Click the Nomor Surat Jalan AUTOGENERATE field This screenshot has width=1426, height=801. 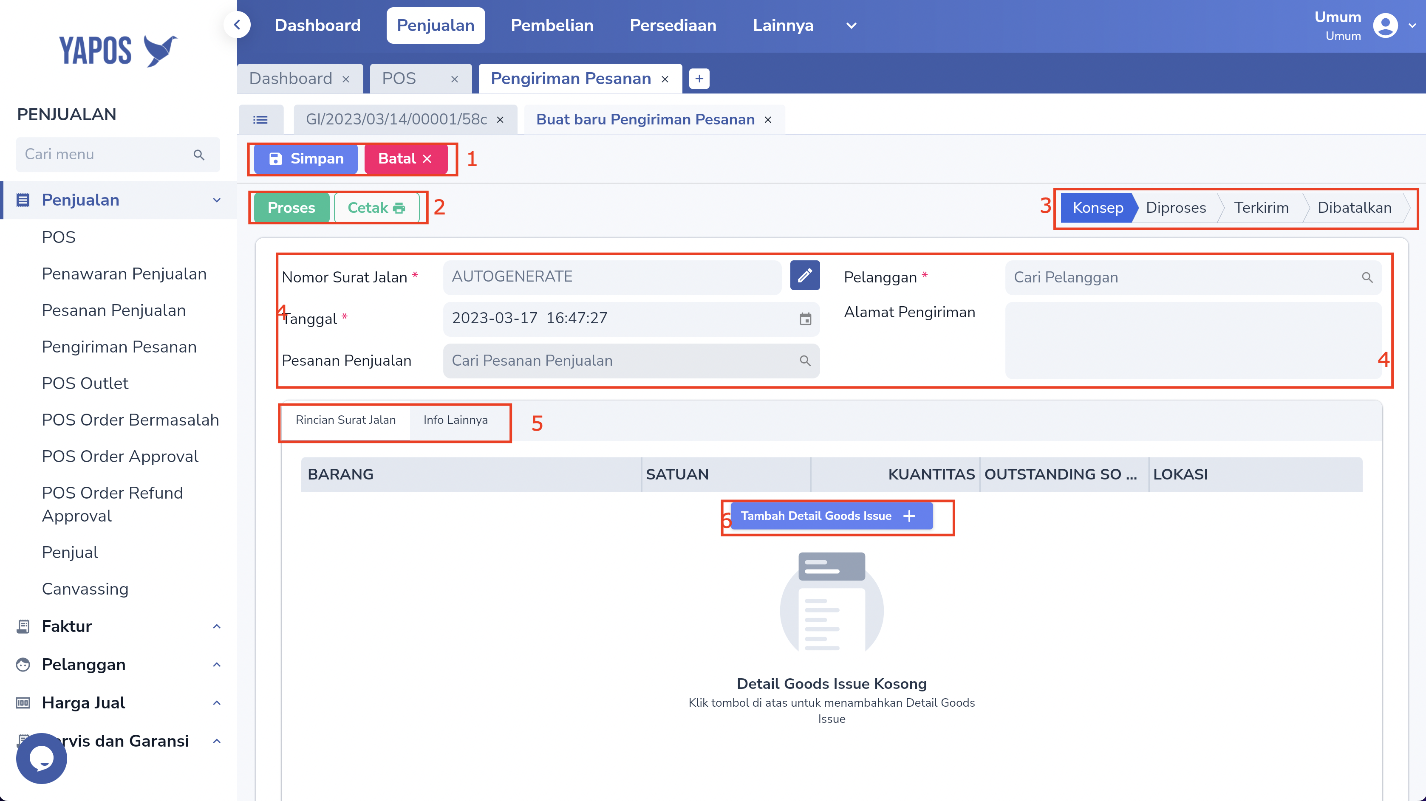(612, 277)
